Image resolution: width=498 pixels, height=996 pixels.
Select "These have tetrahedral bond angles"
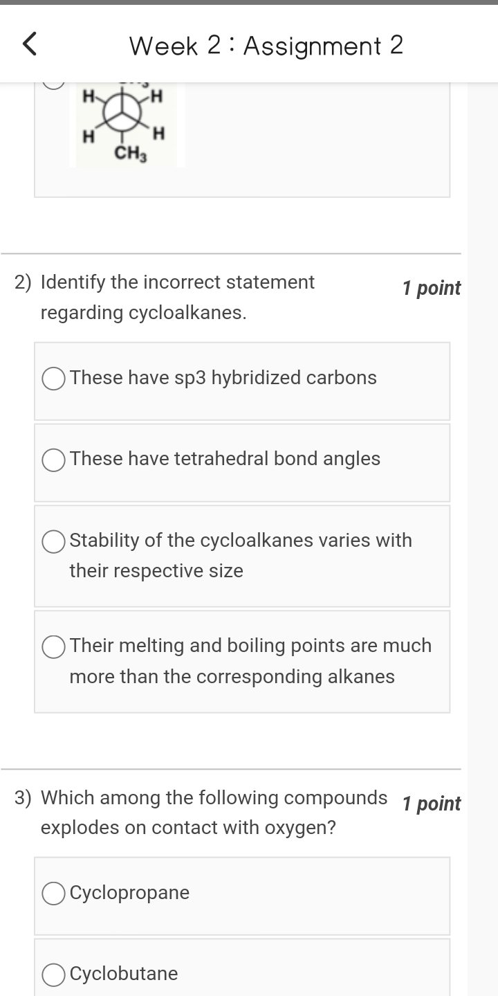click(53, 460)
